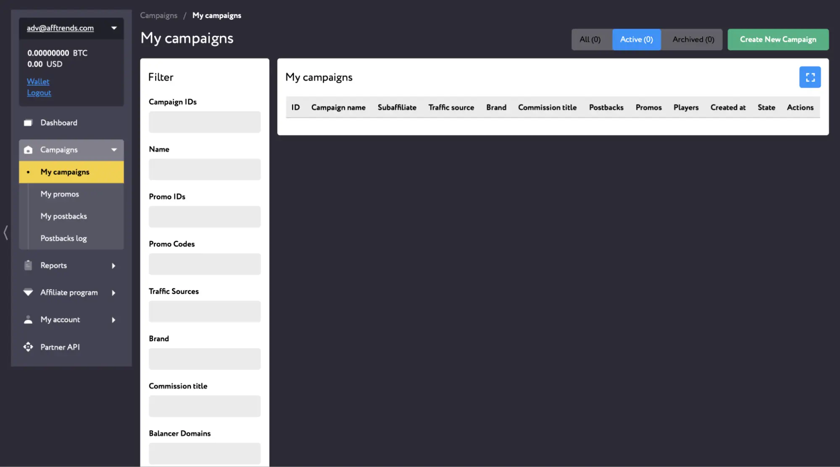Screen dimensions: 840x467
Task: Click the Campaigns icon in sidebar
Action: [x=28, y=150]
